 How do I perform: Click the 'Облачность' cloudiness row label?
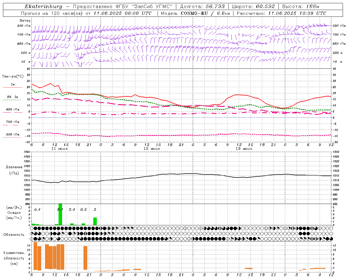click(14, 235)
